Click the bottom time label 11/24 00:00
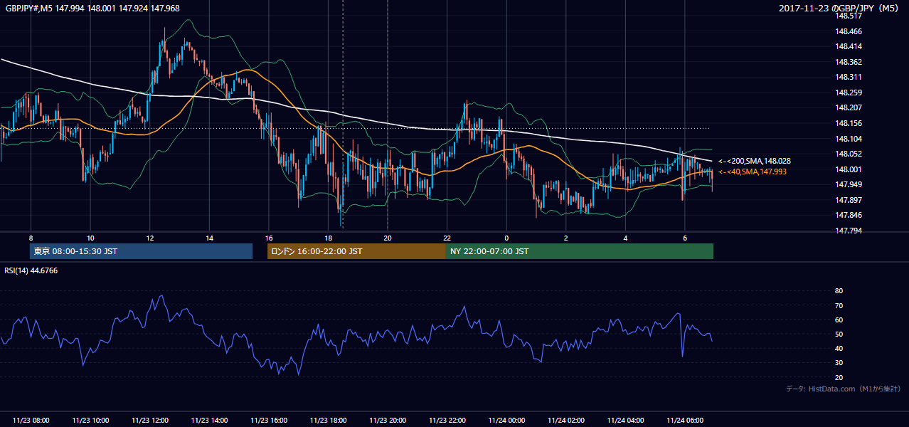The image size is (909, 427). 506,421
